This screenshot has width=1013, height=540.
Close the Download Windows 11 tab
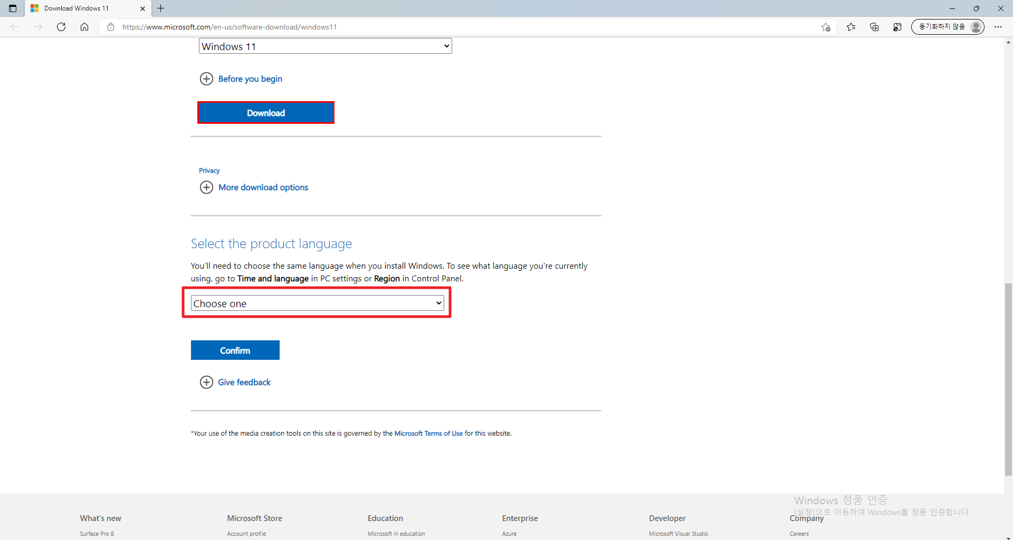coord(142,8)
